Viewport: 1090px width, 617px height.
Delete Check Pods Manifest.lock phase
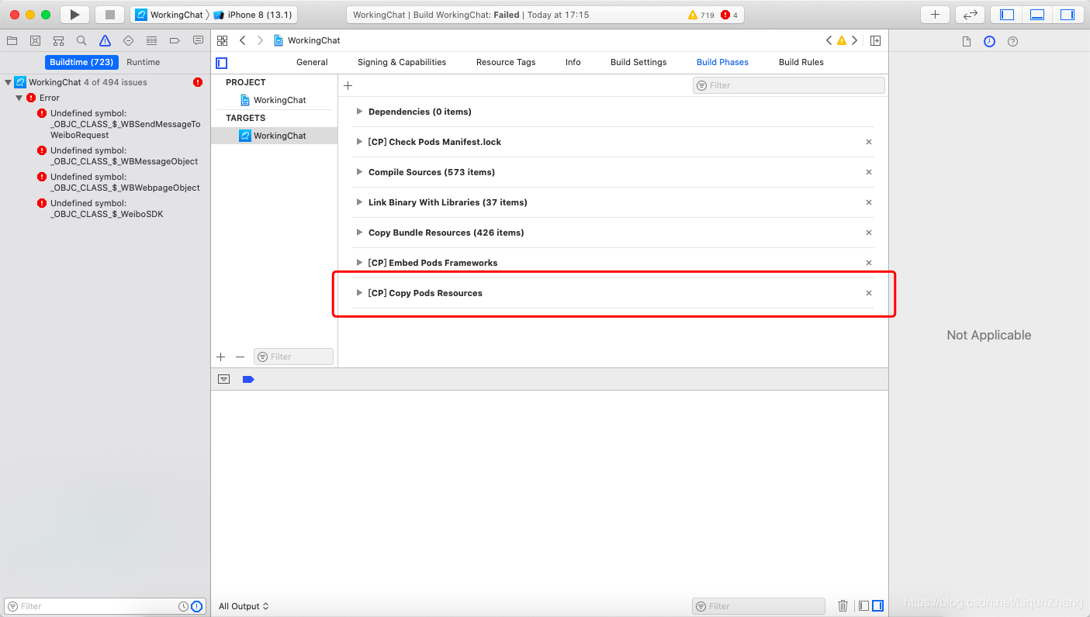(x=869, y=142)
